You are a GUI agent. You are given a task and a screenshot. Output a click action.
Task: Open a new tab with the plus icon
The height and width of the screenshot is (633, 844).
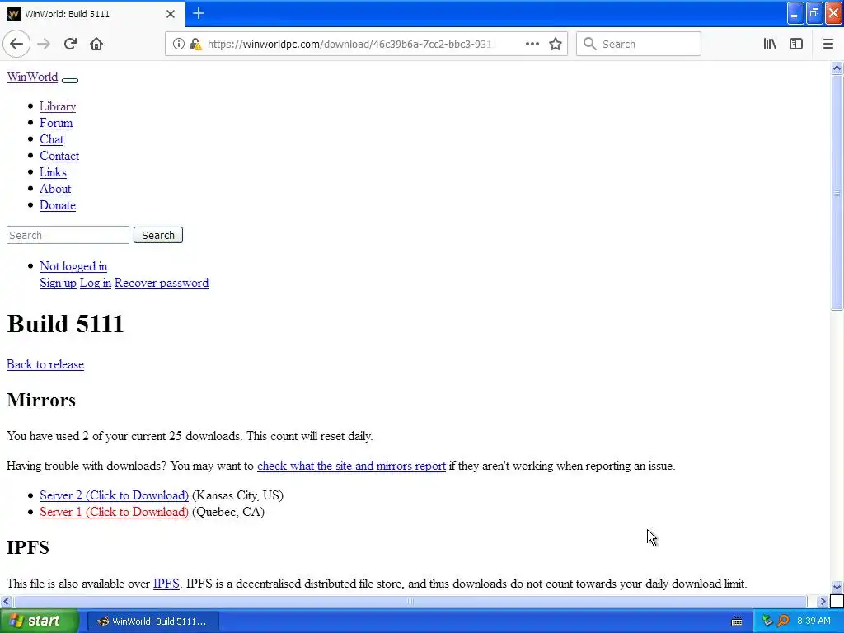(198, 13)
